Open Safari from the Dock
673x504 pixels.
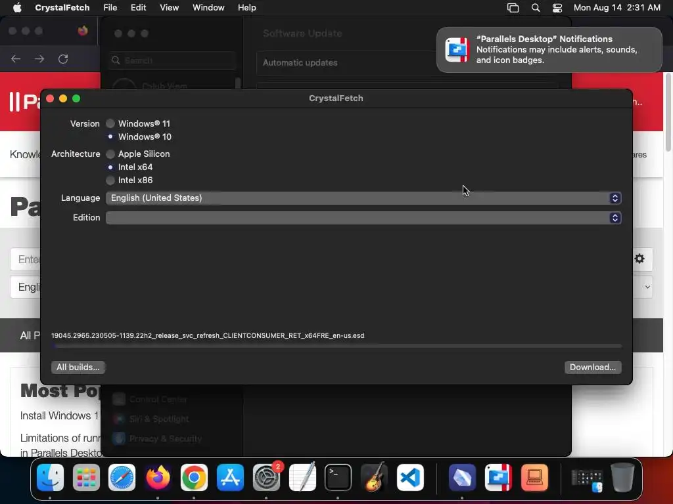122,477
